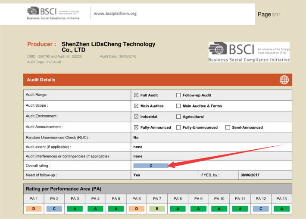Toggle the Main Auditee checkbox

(136, 106)
